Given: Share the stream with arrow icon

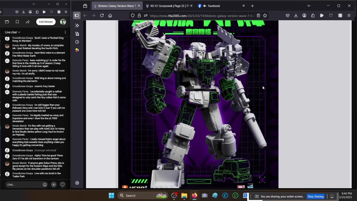Looking at the screenshot, I should click(28, 22).
